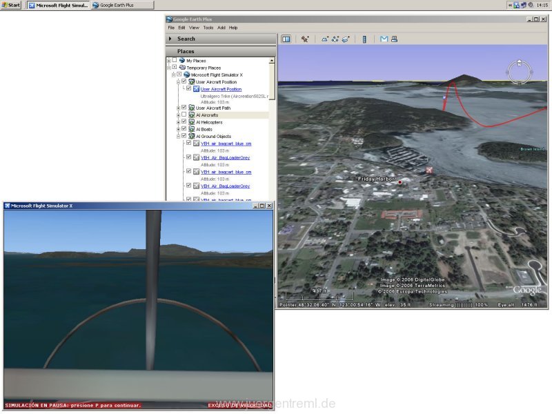
Task: Click the Friday Harbor red dot placemark
Action: click(400, 182)
